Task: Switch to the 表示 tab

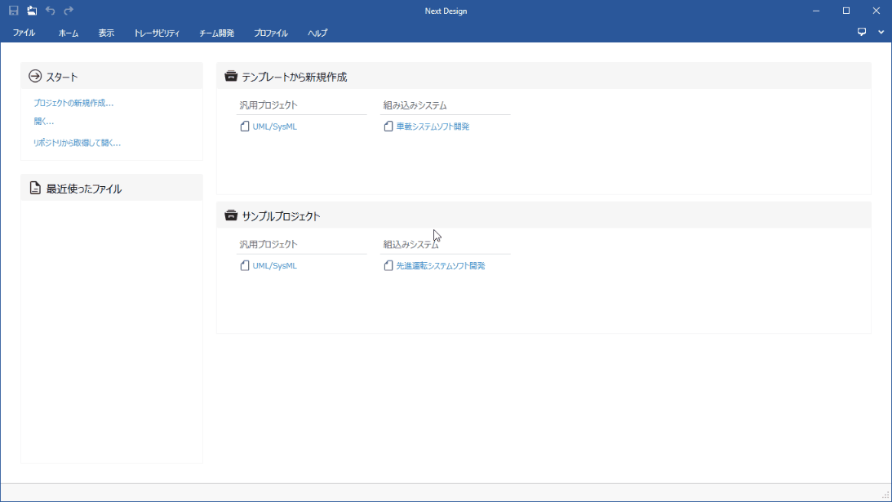Action: click(x=106, y=33)
